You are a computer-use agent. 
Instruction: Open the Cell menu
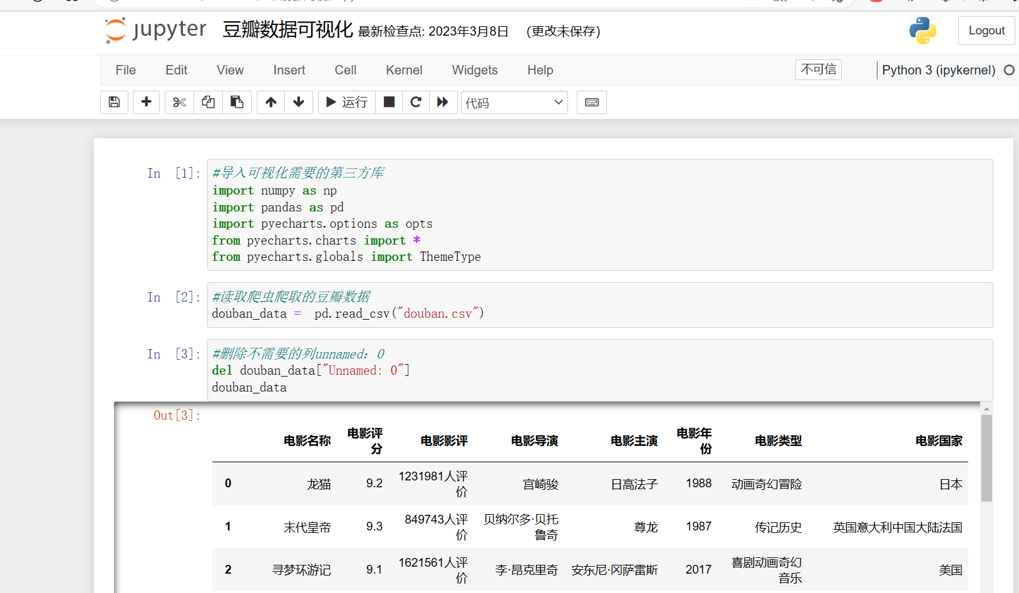coord(346,70)
